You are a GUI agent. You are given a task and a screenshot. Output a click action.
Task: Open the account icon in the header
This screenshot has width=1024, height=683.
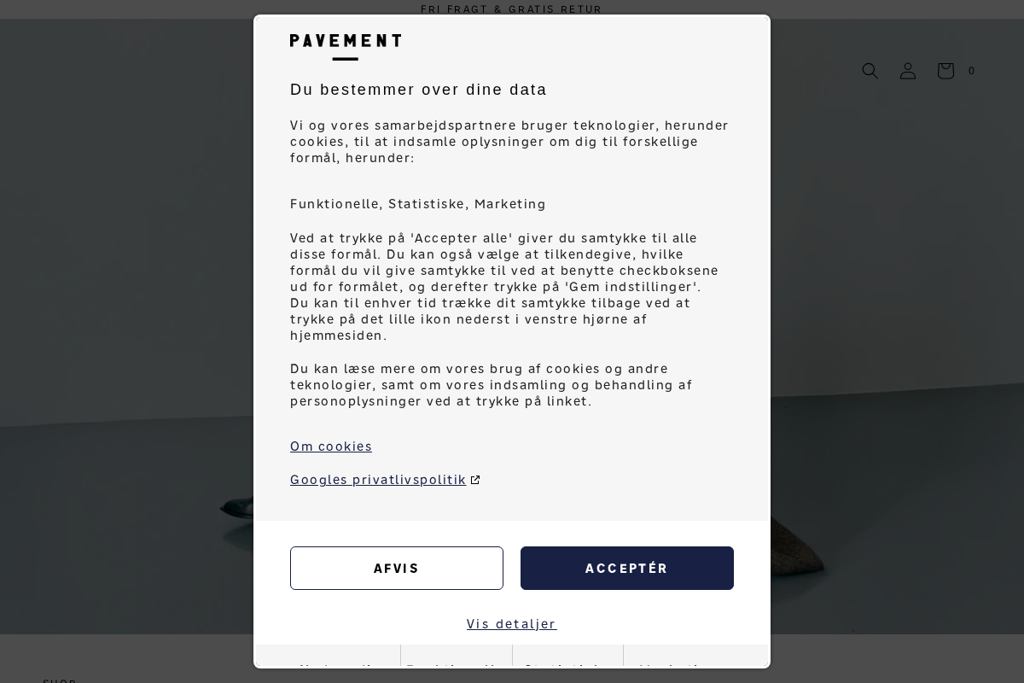pyautogui.click(x=908, y=71)
